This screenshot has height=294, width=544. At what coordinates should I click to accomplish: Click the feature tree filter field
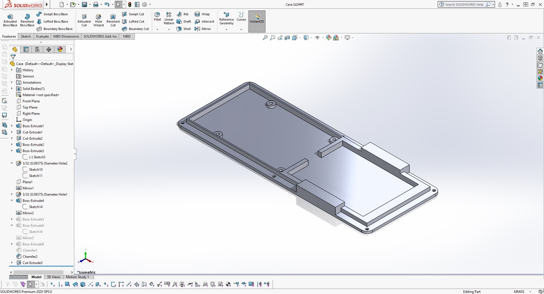tap(42, 57)
